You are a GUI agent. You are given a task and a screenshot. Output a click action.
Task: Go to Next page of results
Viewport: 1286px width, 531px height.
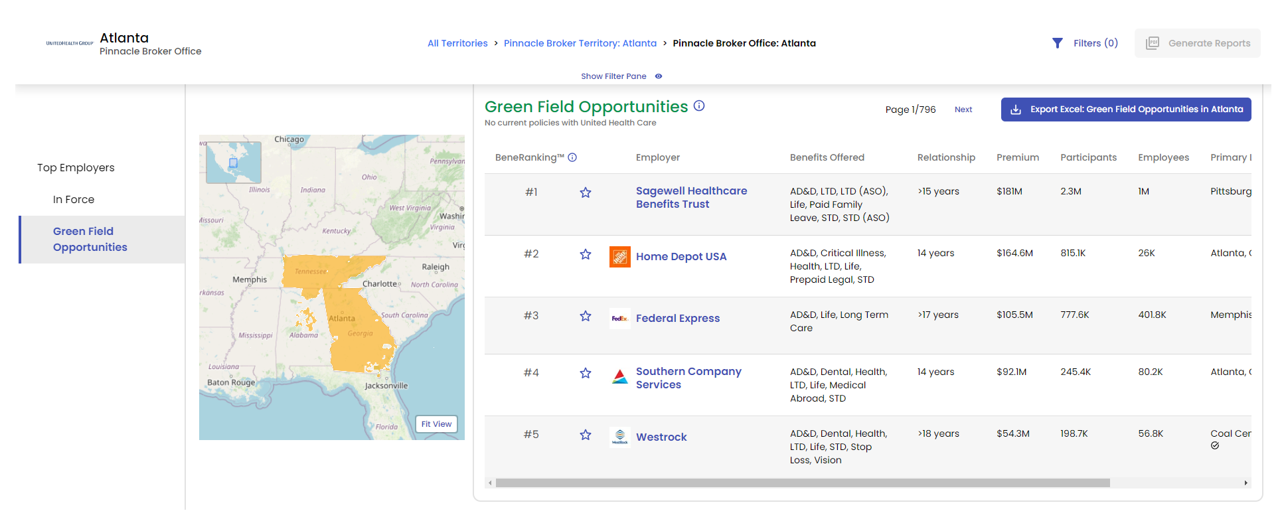point(963,110)
